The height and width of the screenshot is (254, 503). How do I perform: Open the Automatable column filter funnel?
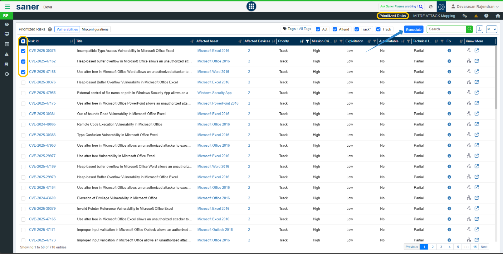(408, 41)
